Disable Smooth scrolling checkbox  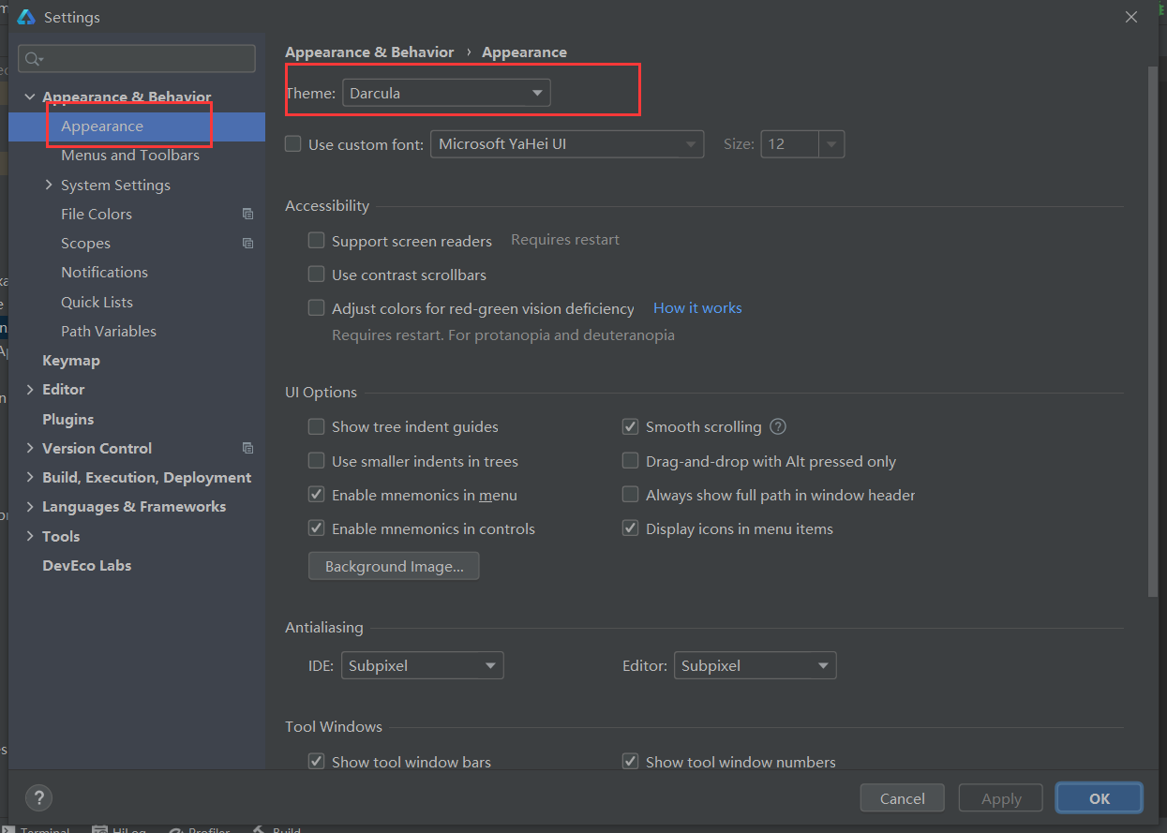click(x=630, y=426)
